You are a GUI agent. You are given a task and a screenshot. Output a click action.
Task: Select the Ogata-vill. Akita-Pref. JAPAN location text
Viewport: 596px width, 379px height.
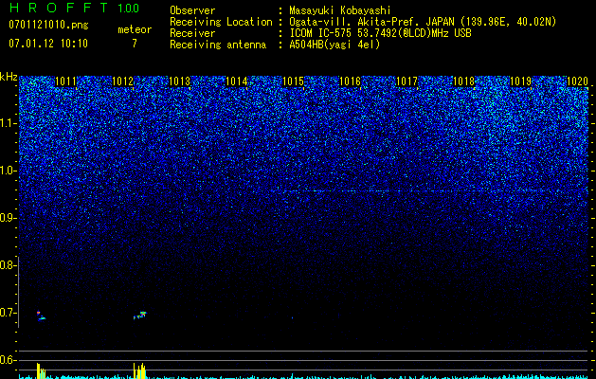pyautogui.click(x=423, y=22)
